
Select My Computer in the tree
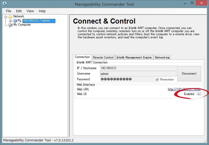pyautogui.click(x=22, y=25)
